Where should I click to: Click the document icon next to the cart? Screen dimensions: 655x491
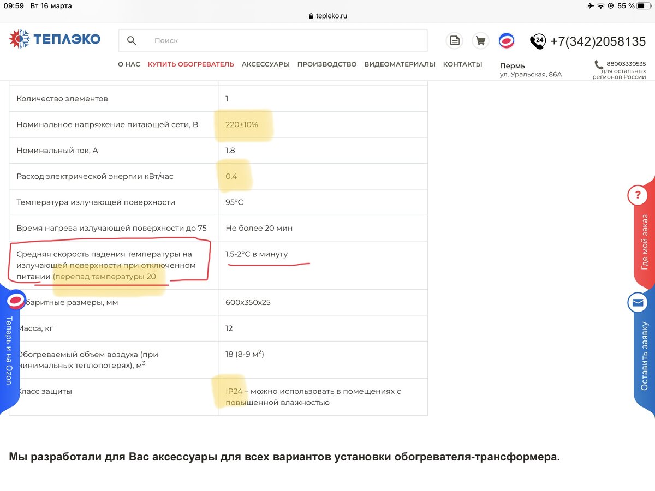coord(454,41)
